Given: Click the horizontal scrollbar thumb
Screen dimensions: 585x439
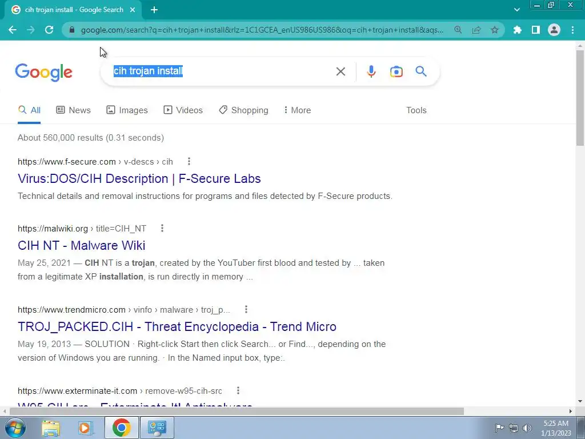Looking at the screenshot, I should click(237, 411).
